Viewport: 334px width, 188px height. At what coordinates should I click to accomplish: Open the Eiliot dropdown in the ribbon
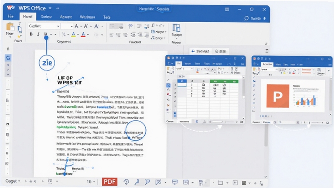[158, 38]
